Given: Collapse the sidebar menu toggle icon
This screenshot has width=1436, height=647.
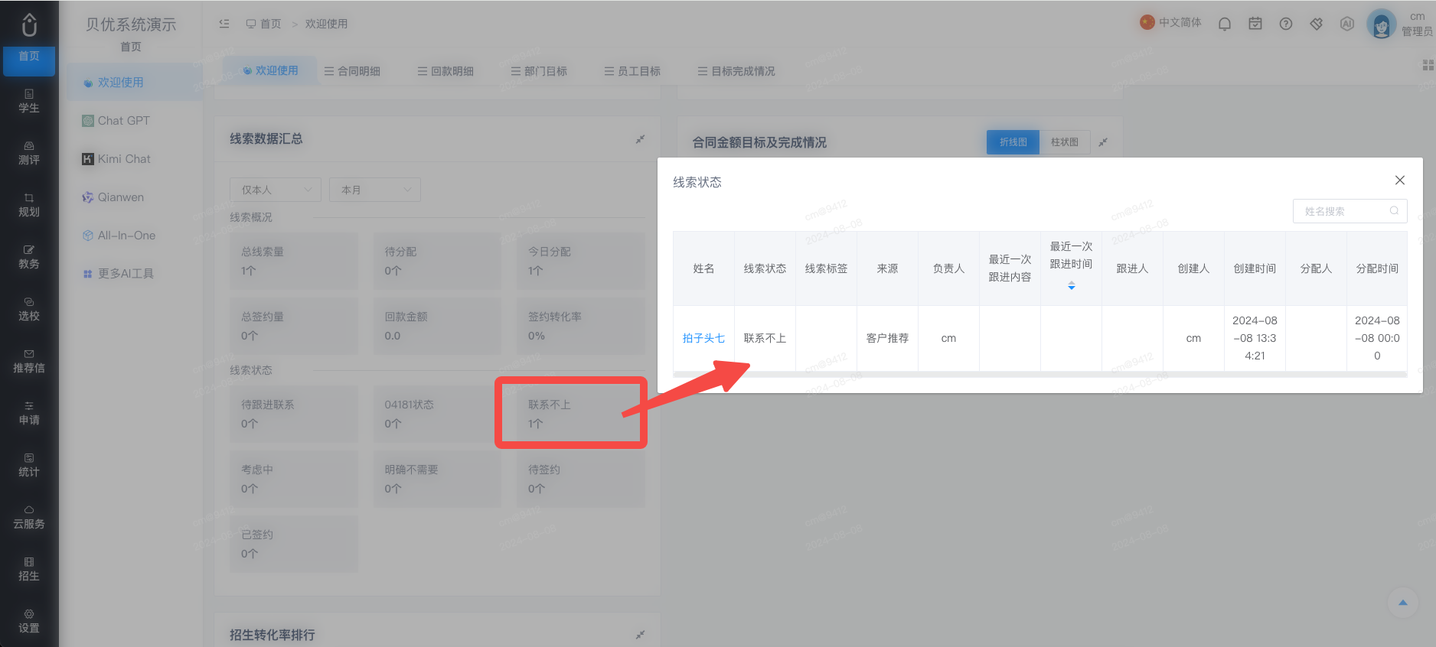Looking at the screenshot, I should tap(224, 24).
